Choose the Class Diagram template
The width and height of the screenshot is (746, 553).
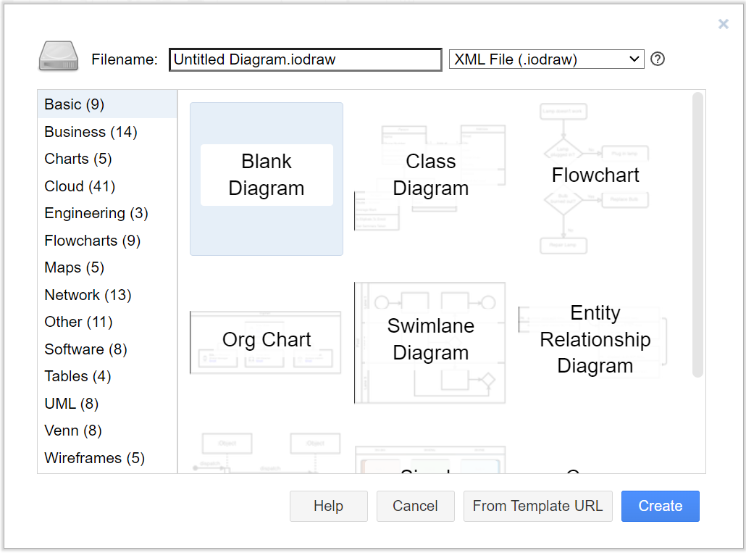coord(430,175)
